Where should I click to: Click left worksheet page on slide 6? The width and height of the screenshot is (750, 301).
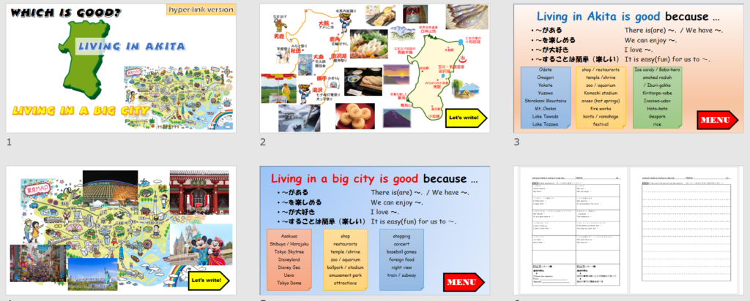tap(575, 231)
